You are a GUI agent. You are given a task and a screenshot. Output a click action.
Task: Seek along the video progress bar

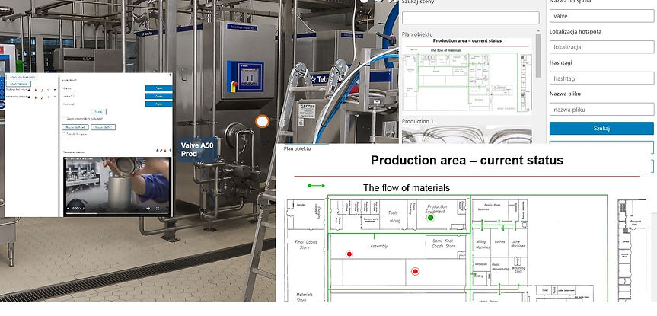click(x=118, y=213)
